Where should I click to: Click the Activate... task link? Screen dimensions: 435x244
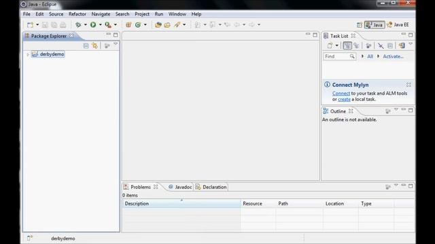click(393, 56)
